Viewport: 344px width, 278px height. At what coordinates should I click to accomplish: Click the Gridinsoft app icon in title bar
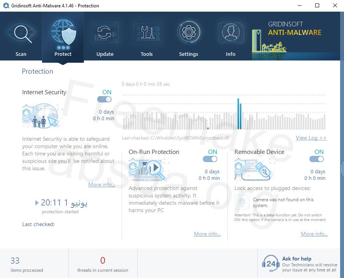point(6,5)
